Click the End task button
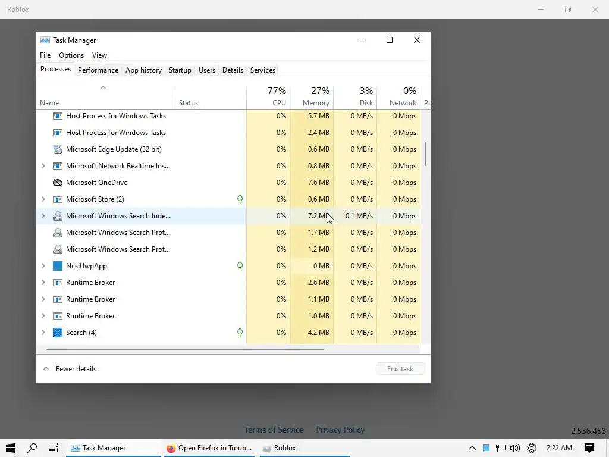609x457 pixels. coord(400,369)
